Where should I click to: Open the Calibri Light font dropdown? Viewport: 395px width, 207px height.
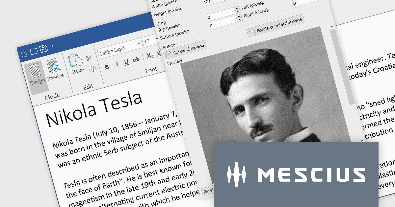(139, 43)
